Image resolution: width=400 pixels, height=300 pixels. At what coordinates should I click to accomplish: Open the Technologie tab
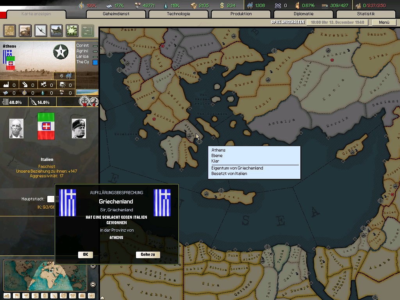179,14
